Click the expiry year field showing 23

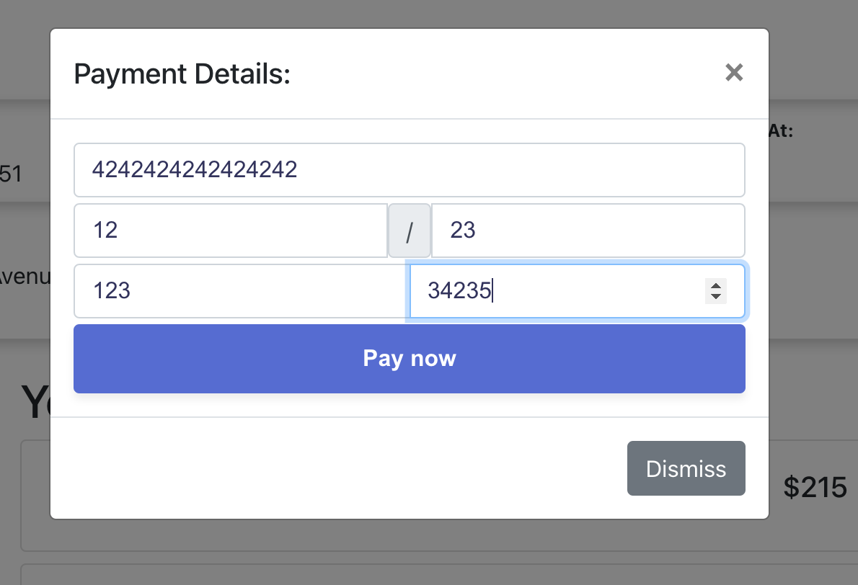tap(588, 231)
